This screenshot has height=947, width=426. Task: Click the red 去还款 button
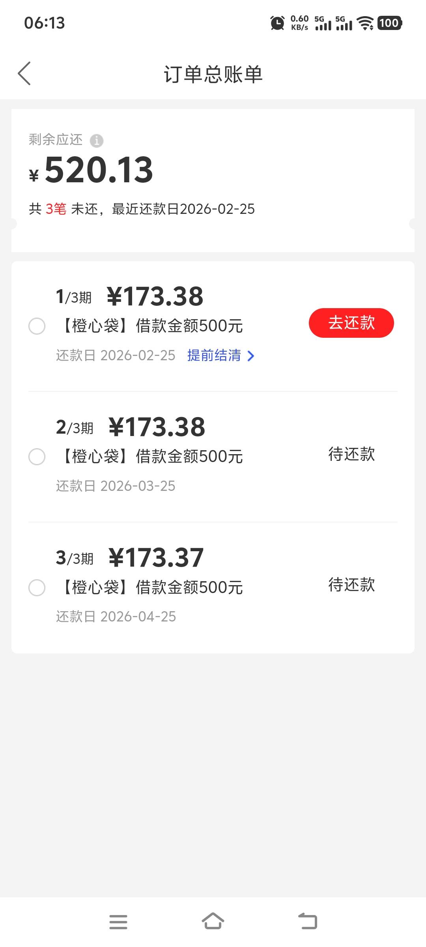point(351,323)
